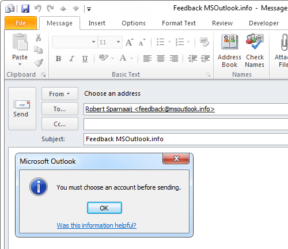This screenshot has height=249, width=288.
Task: Click the Decrease Indent icon
Action: pos(192,58)
